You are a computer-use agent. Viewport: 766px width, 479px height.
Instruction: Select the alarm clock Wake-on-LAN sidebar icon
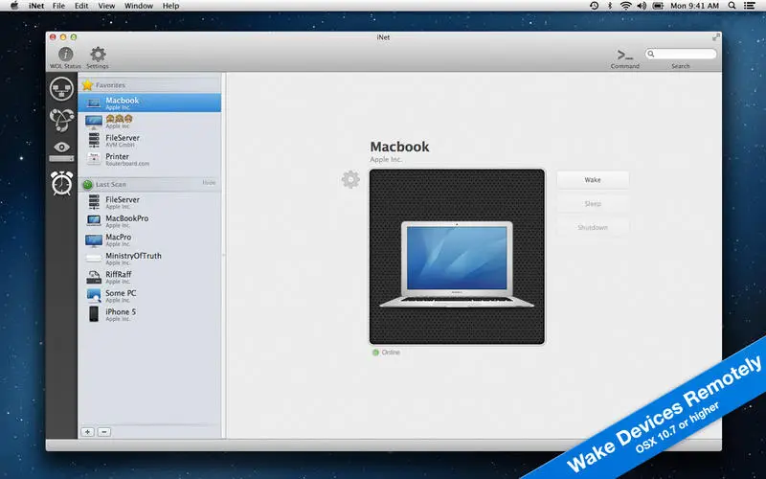(x=62, y=183)
